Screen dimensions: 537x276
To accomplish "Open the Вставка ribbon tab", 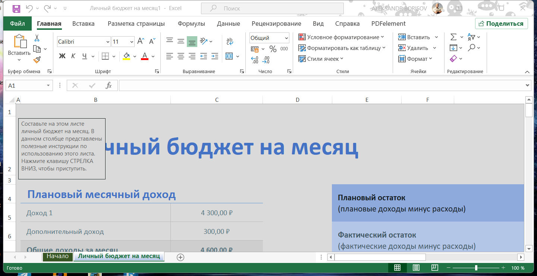I will [83, 23].
